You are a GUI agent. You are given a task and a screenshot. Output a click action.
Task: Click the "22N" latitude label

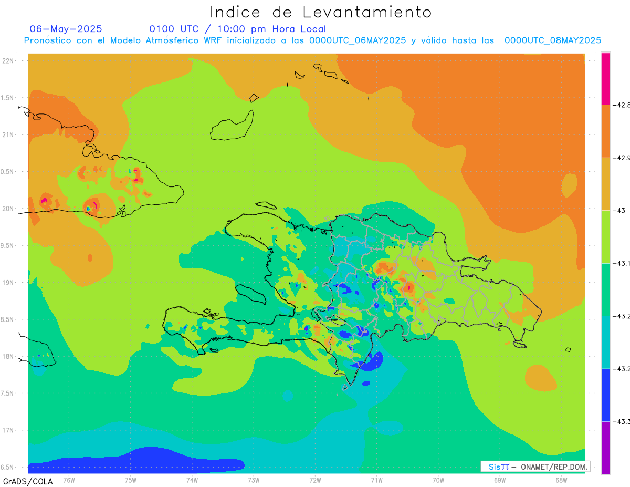(x=8, y=61)
